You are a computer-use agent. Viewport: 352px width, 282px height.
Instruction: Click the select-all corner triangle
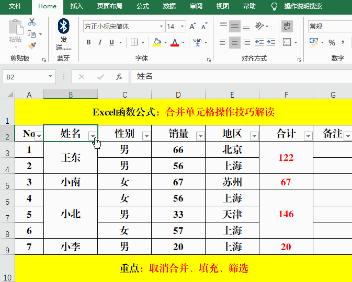click(10, 95)
